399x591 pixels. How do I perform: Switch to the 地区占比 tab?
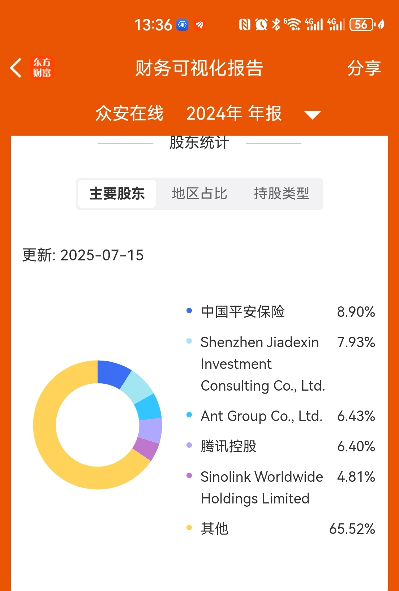pos(199,194)
